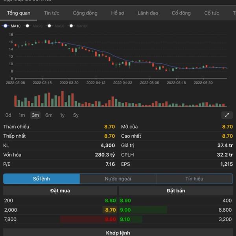Click the Cao nhất value 8.70

pos(227,136)
